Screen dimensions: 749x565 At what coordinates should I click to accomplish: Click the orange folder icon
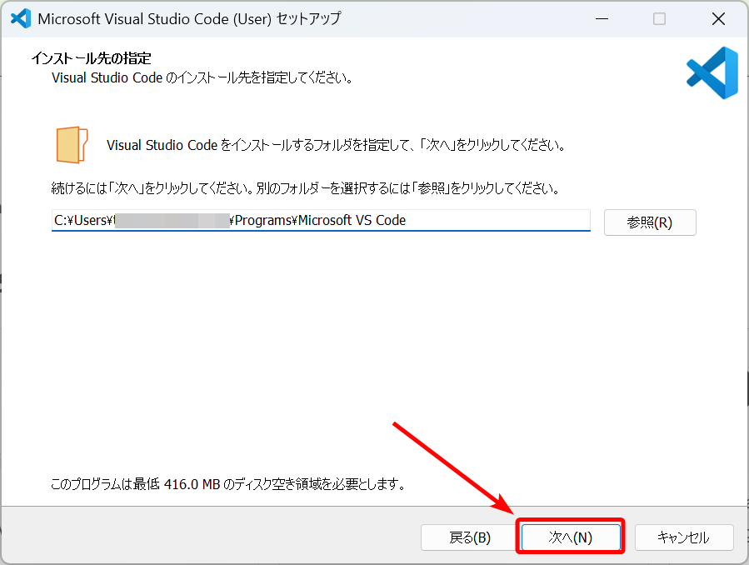(x=72, y=145)
